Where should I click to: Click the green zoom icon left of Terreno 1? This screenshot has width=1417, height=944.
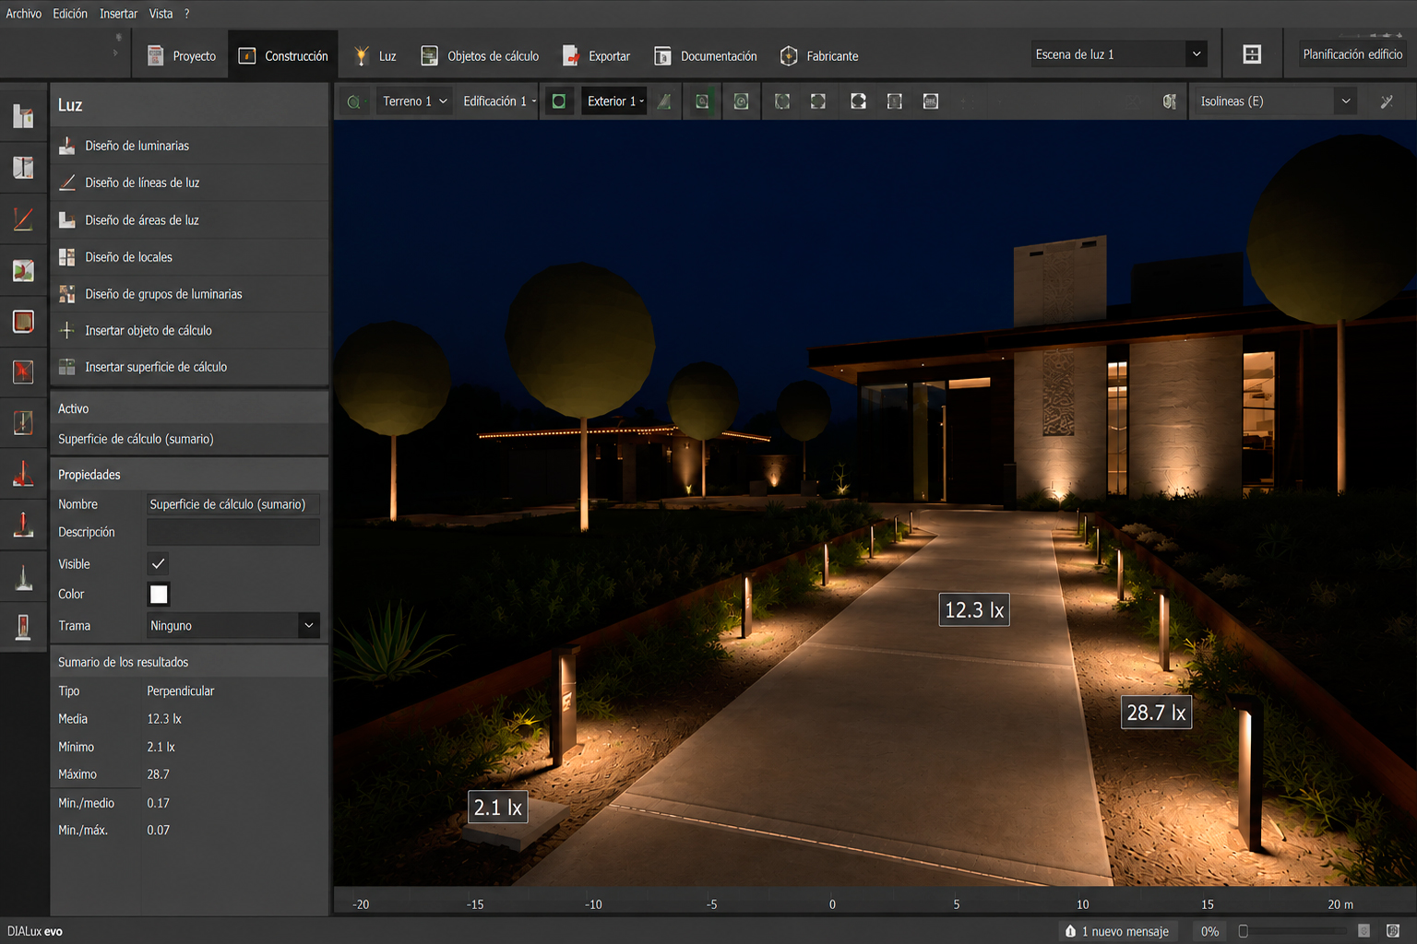click(353, 101)
